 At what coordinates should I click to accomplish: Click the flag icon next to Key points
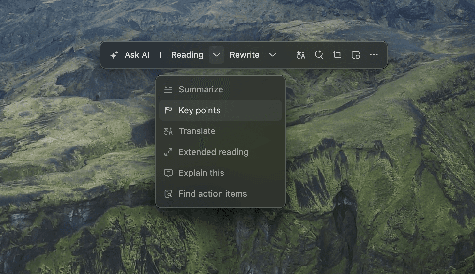pyautogui.click(x=168, y=110)
